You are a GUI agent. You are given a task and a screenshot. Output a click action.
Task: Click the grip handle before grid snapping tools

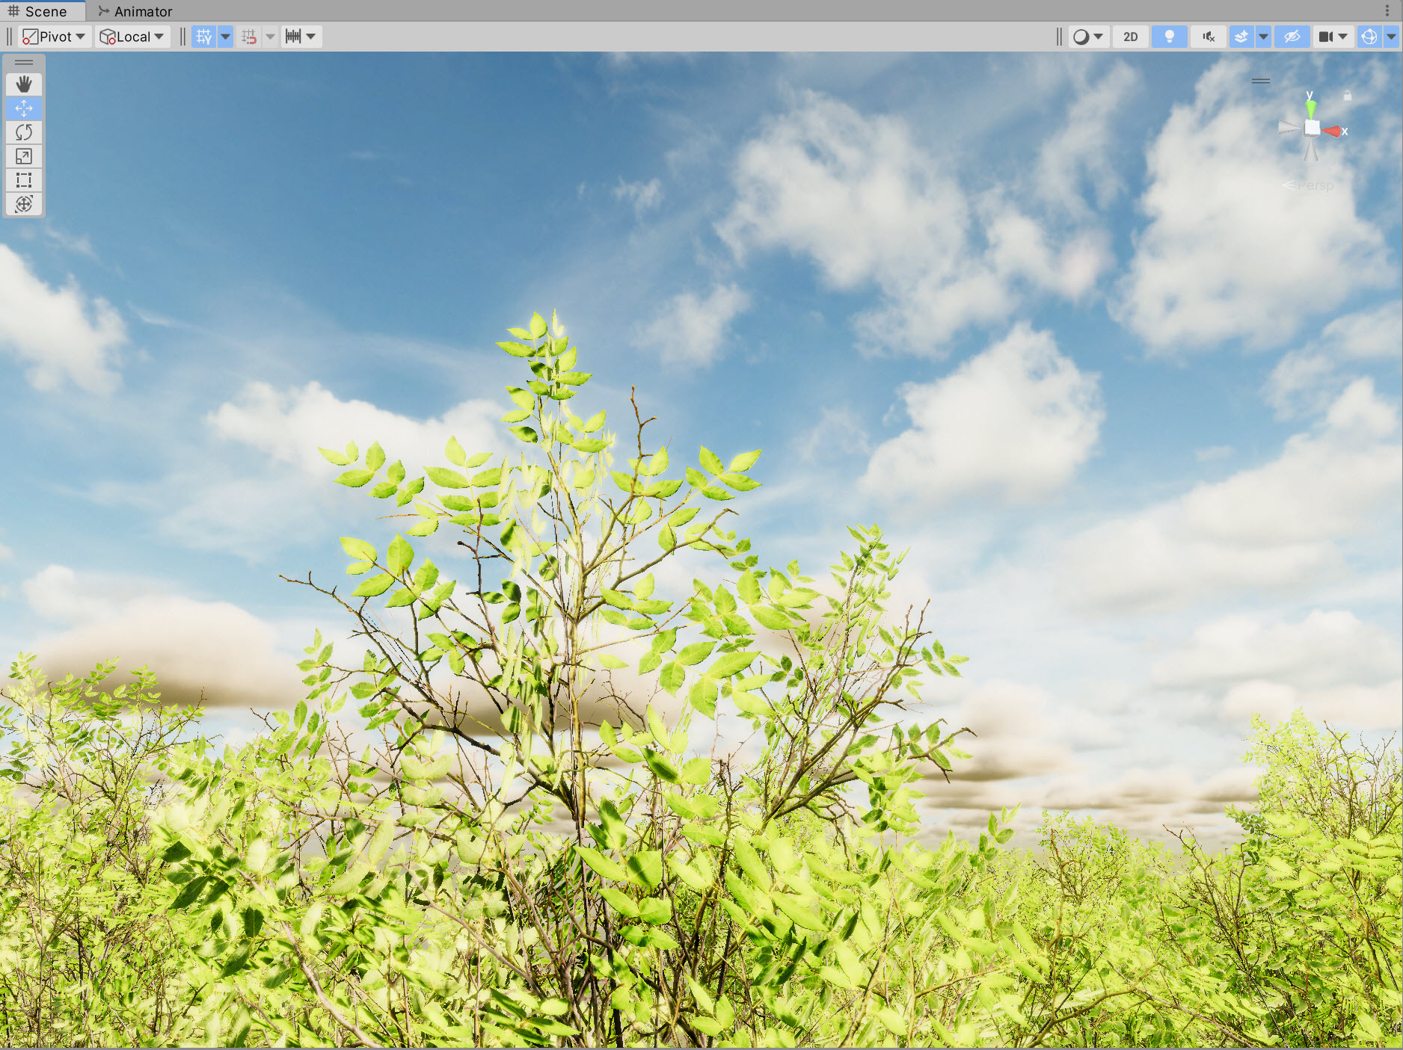pyautogui.click(x=183, y=37)
